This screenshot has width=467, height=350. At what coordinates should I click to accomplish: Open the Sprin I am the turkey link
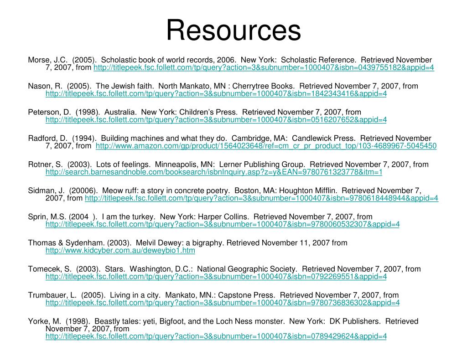click(223, 224)
